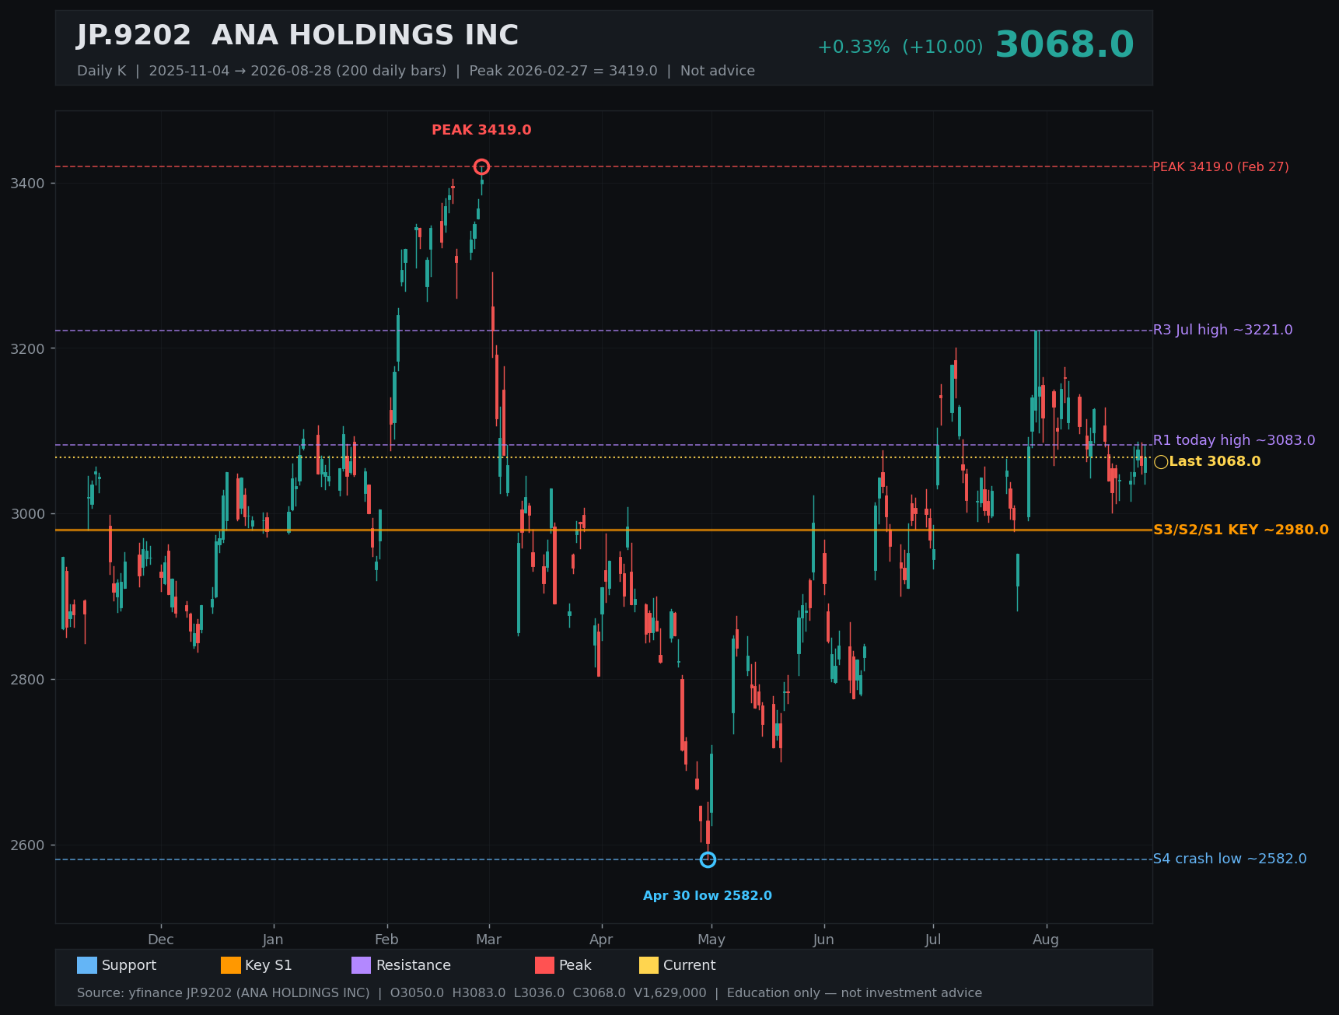Click the red Peak legend swatch
Viewport: 1339px width, 1015px height.
tap(545, 965)
